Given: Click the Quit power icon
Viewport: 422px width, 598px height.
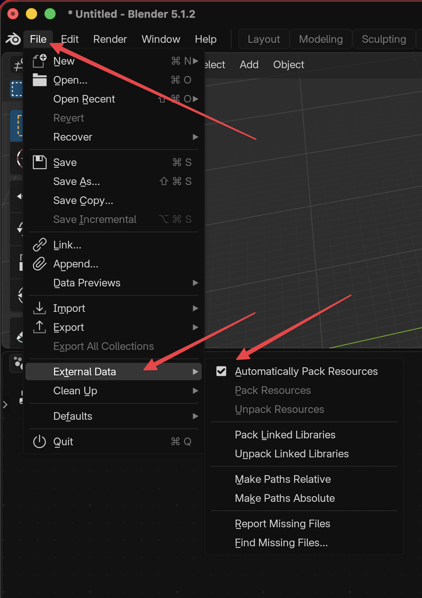Looking at the screenshot, I should pos(40,442).
